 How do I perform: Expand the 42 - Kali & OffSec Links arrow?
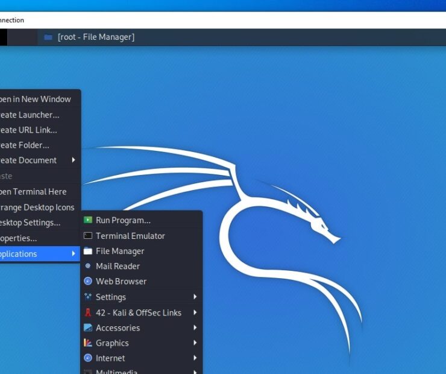click(195, 312)
